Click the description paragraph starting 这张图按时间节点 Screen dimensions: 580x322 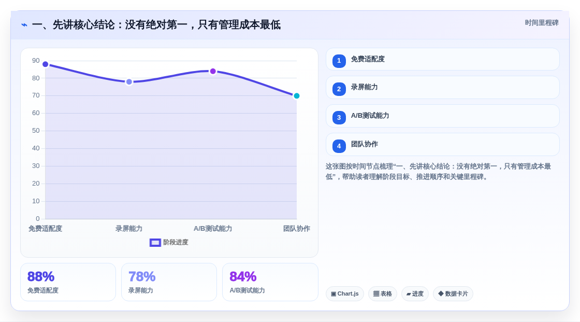[438, 172]
